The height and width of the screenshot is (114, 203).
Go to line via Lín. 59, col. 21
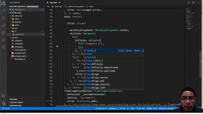pos(101,108)
